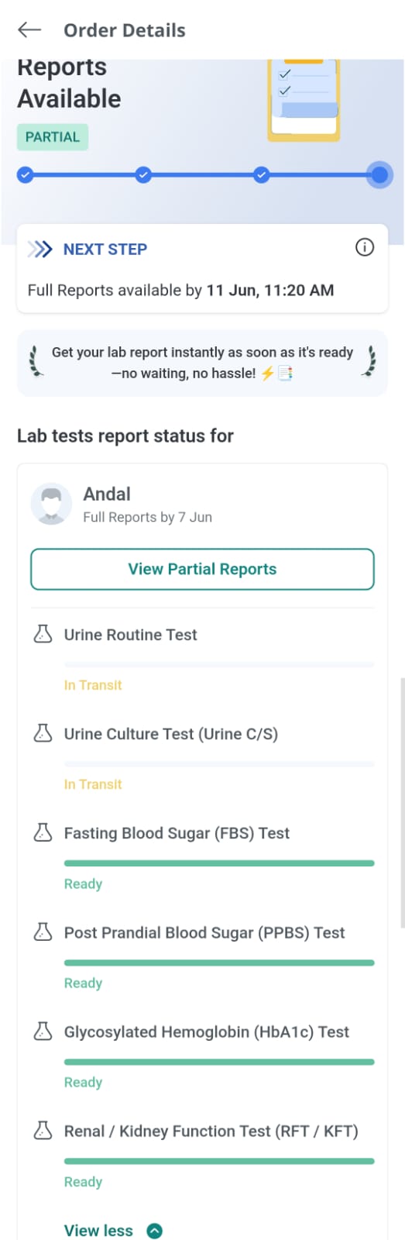405x1240 pixels.
Task: Tap the double-chevron NEXT STEP icon
Action: [40, 249]
